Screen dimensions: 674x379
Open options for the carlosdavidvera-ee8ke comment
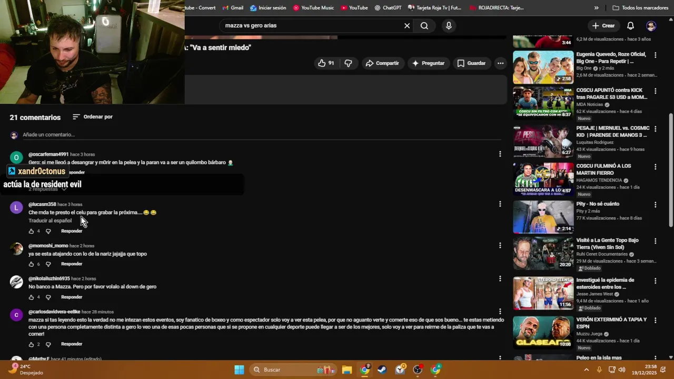[x=500, y=312]
